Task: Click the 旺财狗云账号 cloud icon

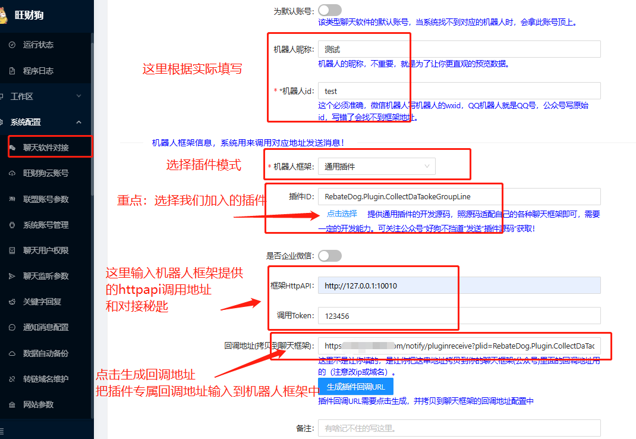Action: [12, 173]
